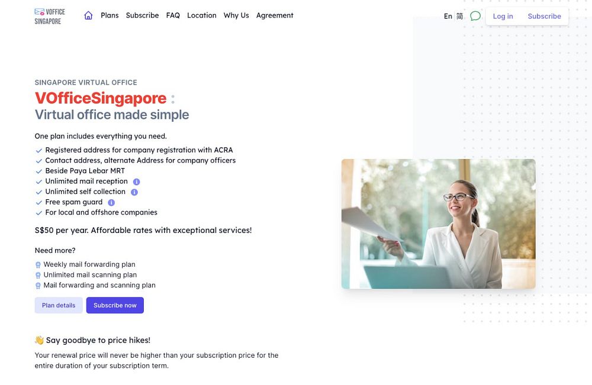592x385 pixels.
Task: Open the Why Us section
Action: [x=236, y=15]
